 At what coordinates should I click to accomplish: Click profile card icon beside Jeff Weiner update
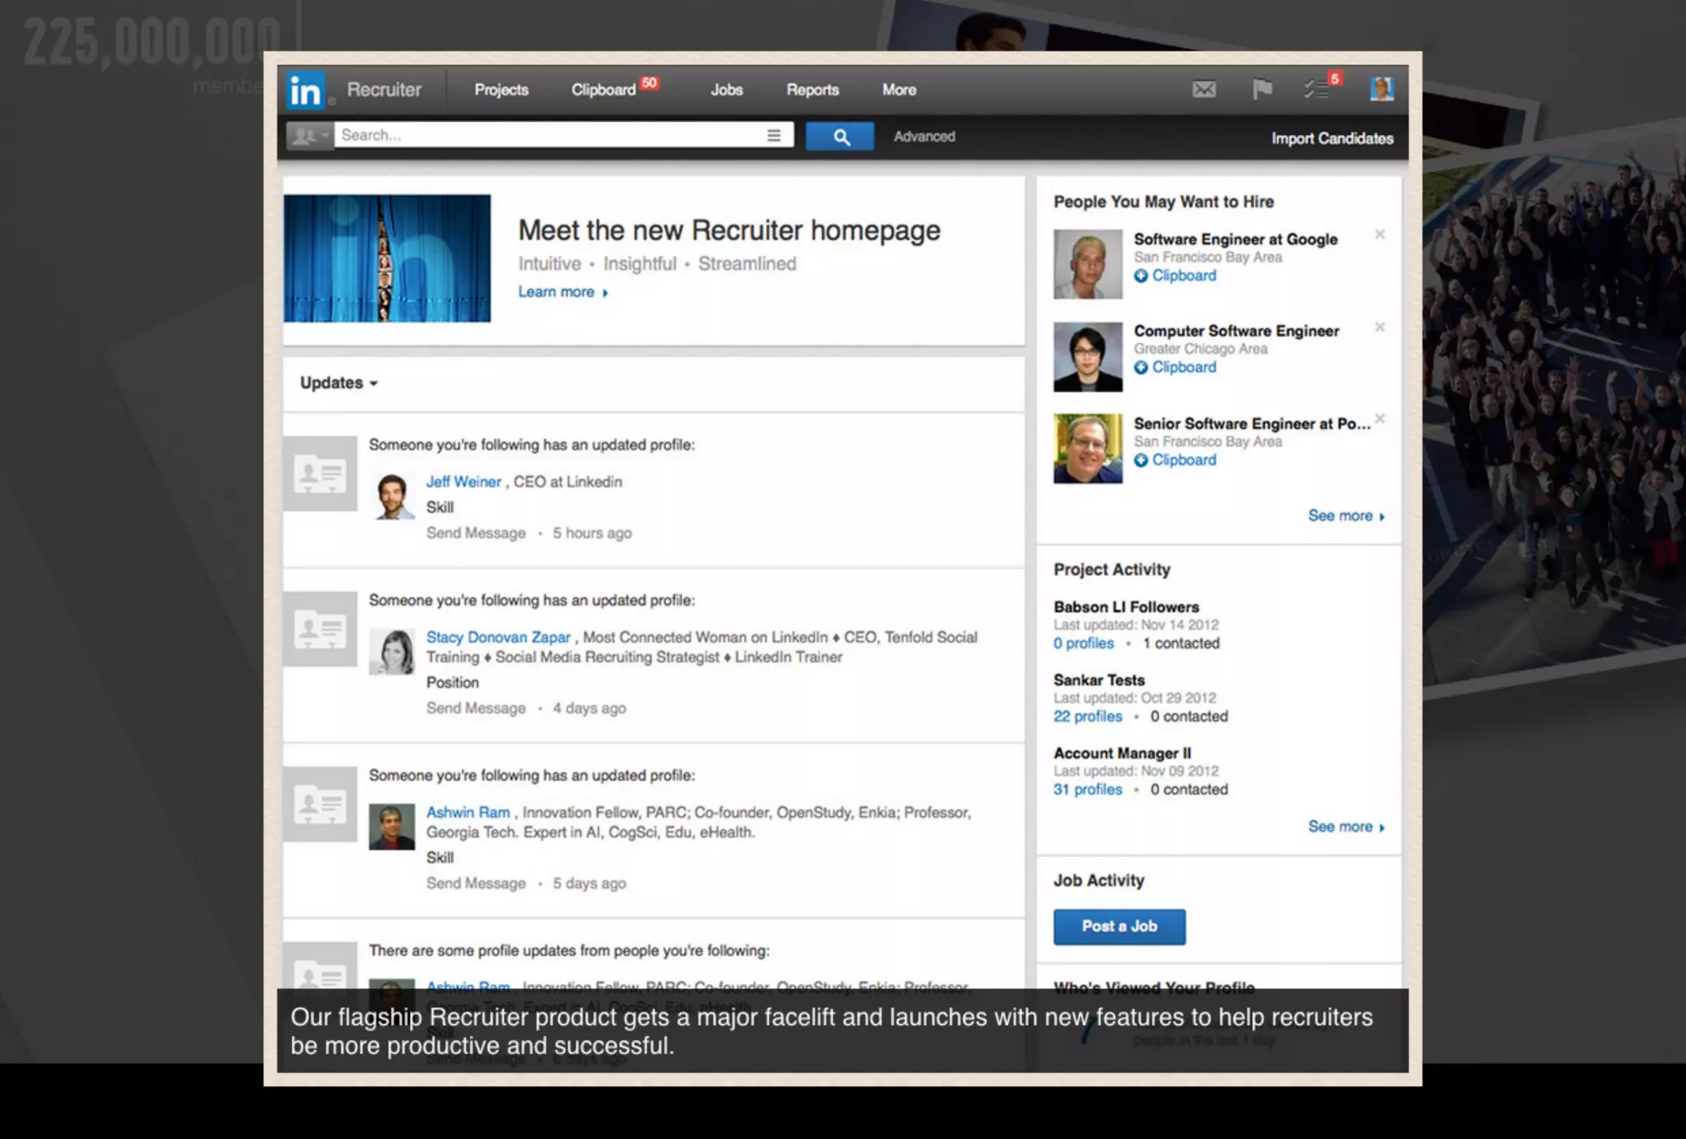(x=320, y=474)
